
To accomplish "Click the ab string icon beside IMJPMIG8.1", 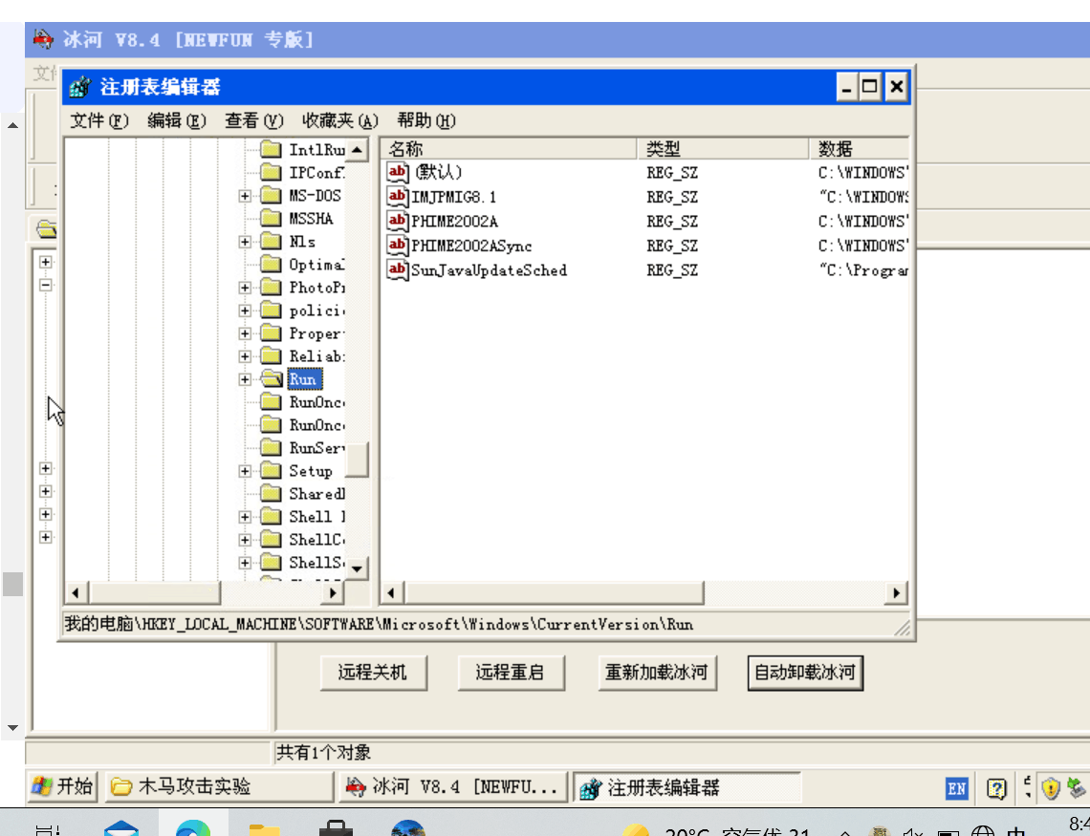I will 397,197.
